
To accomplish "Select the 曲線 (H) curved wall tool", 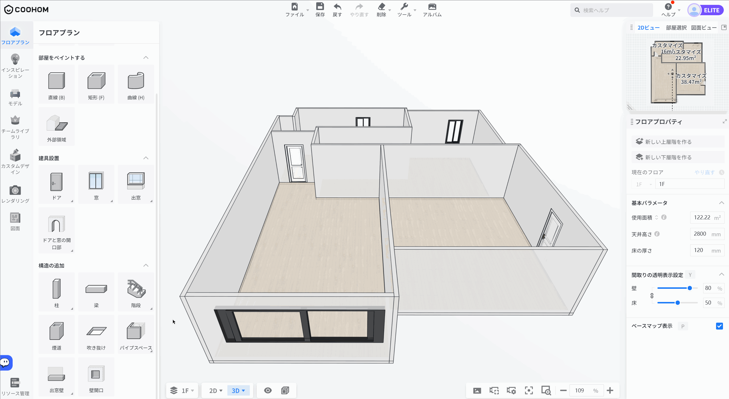I will click(136, 84).
